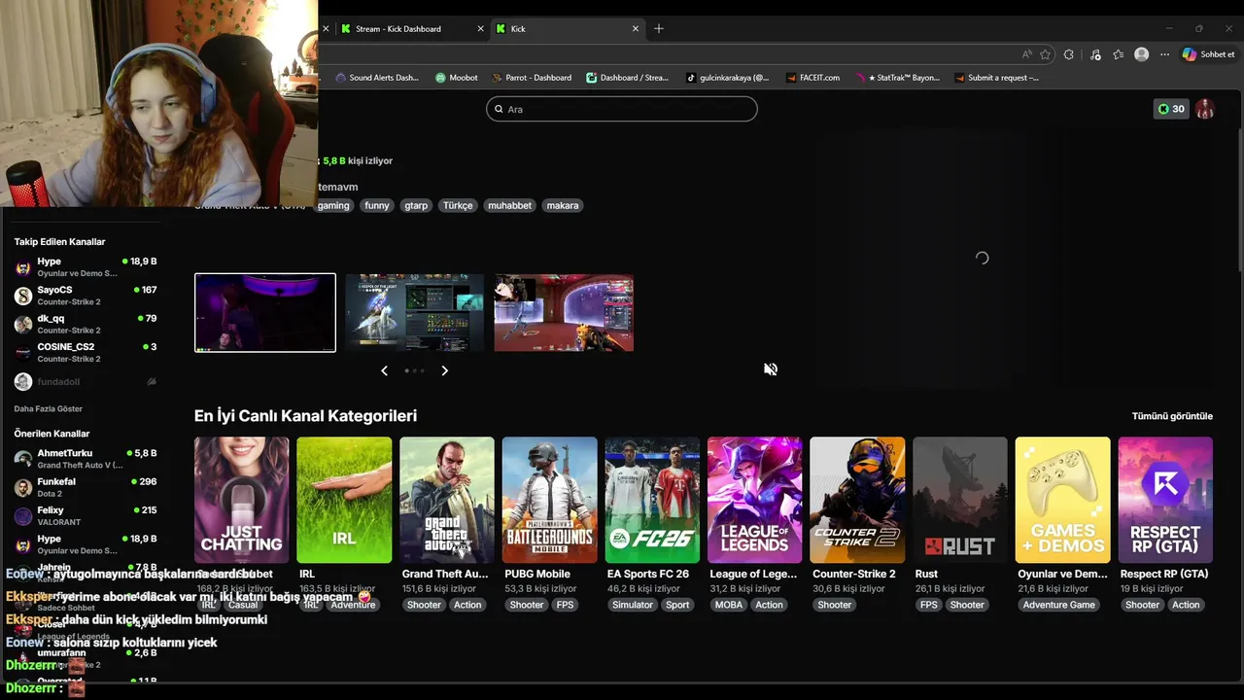Open dk_qq followed channel
1244x700 pixels.
tap(86, 324)
